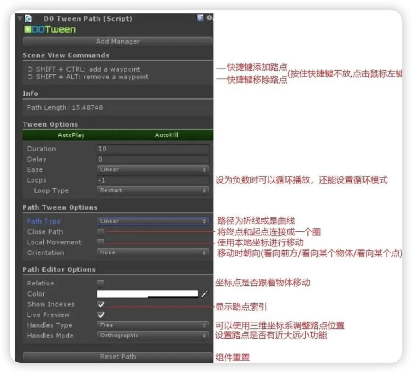Uncheck the Show Indexes checkbox
The width and height of the screenshot is (412, 373).
click(101, 304)
